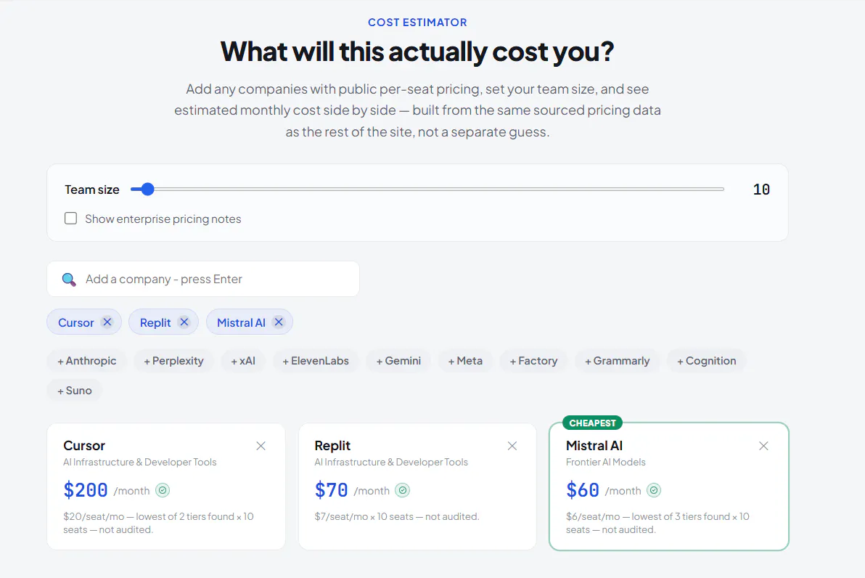Click the magnifier icon in search box
The image size is (865, 578).
pos(69,280)
